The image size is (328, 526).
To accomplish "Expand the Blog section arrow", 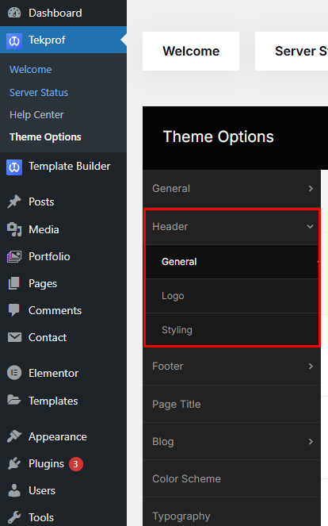I will click(311, 442).
